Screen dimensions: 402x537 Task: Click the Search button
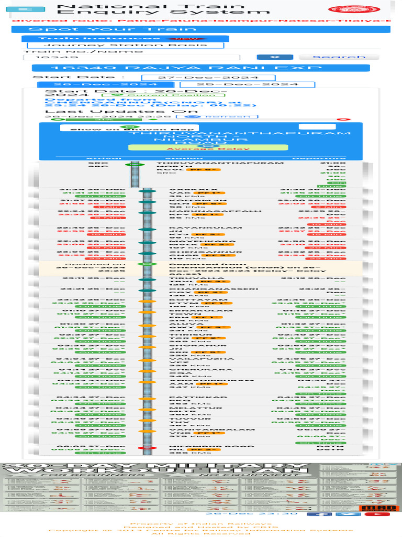click(339, 57)
